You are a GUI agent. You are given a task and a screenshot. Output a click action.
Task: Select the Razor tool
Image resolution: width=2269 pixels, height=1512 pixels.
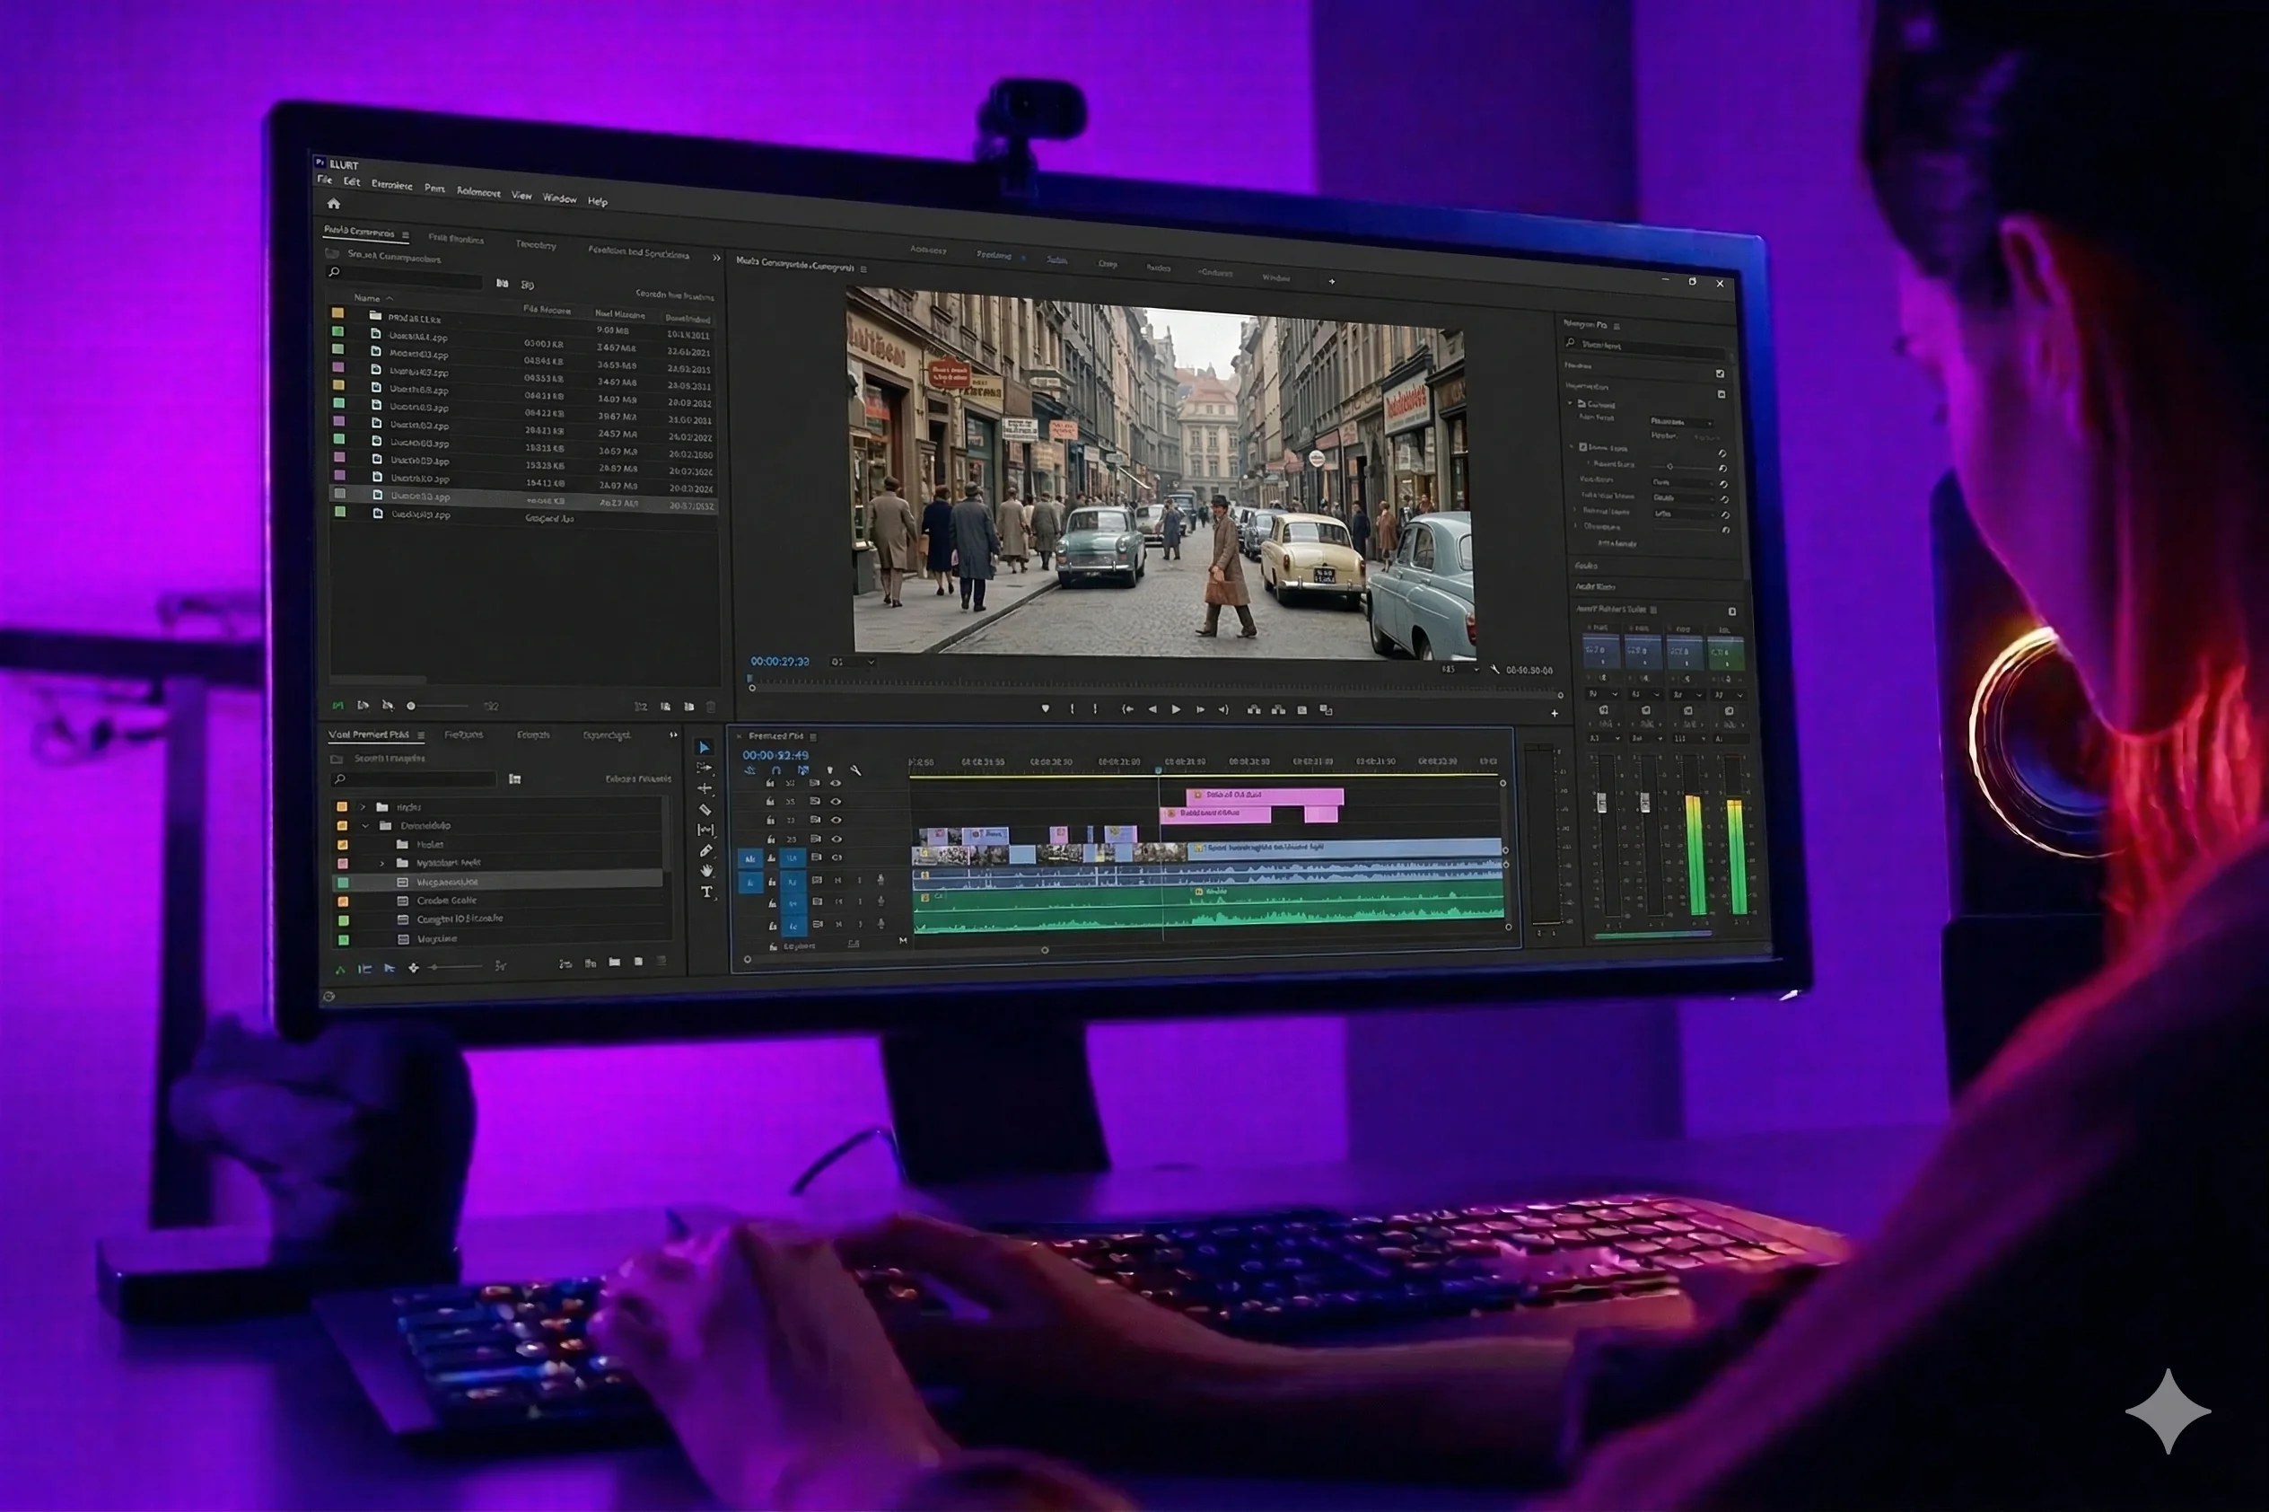point(705,809)
